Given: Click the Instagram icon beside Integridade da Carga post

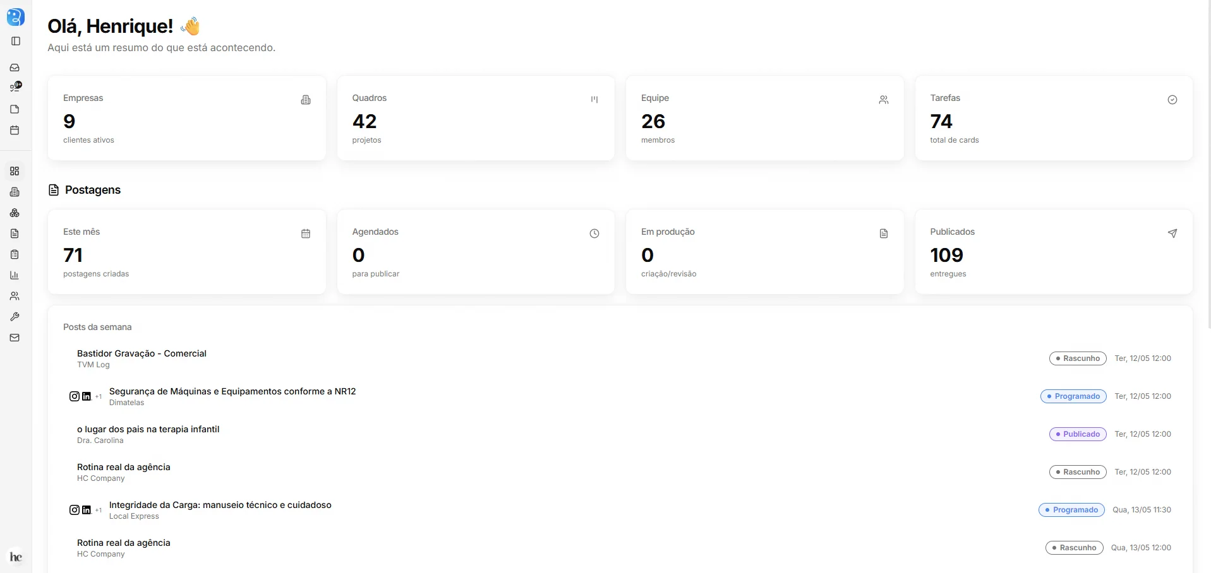Looking at the screenshot, I should [75, 510].
